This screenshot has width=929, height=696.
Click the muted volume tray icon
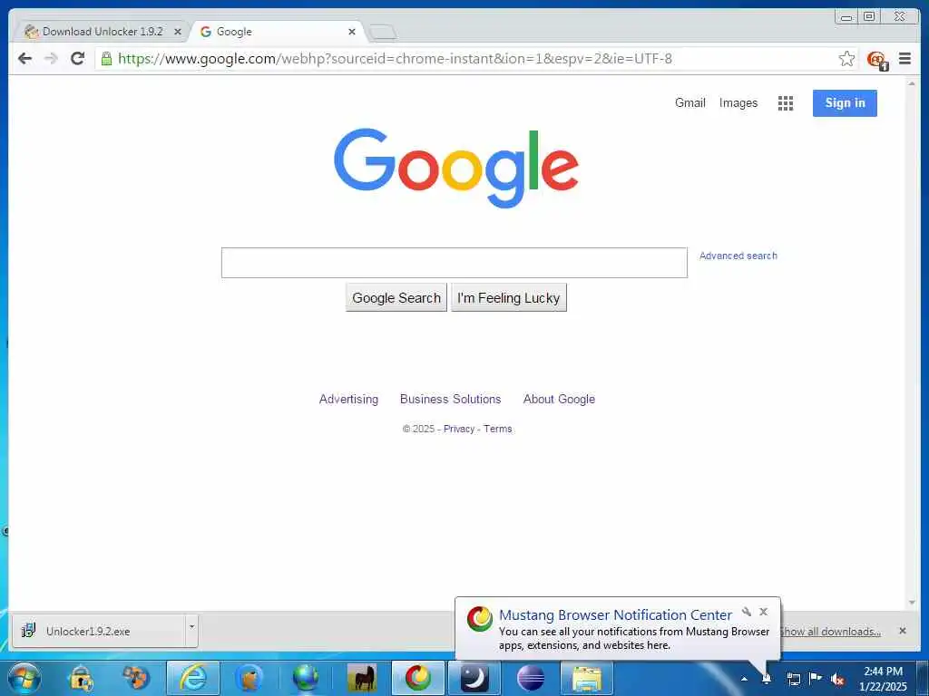tap(837, 680)
